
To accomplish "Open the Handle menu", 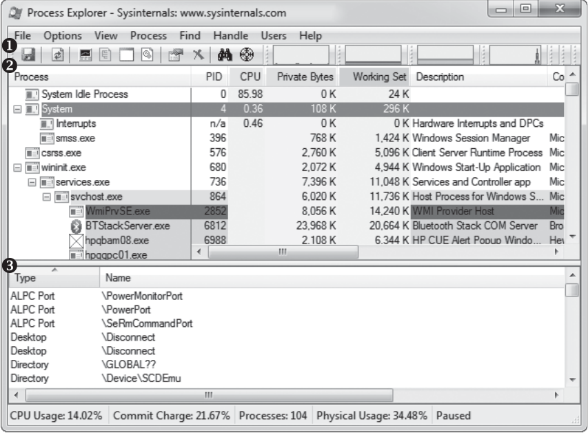I will 231,36.
